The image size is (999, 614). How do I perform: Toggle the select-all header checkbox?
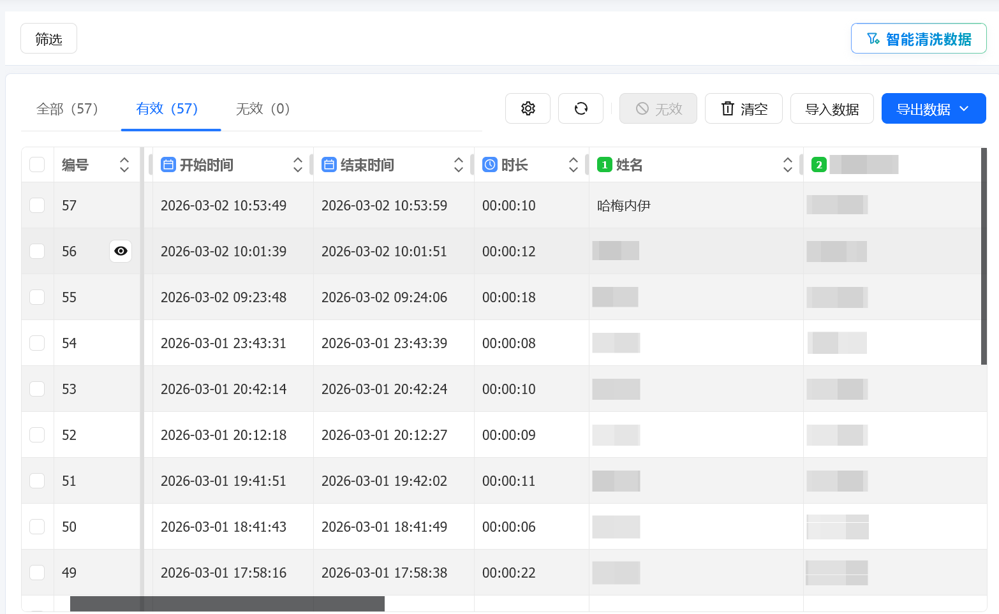[37, 164]
